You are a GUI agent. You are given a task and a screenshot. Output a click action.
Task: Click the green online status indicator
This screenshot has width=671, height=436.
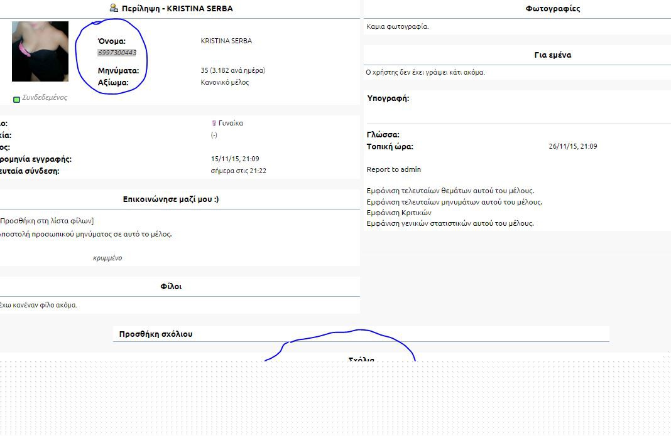pos(17,99)
